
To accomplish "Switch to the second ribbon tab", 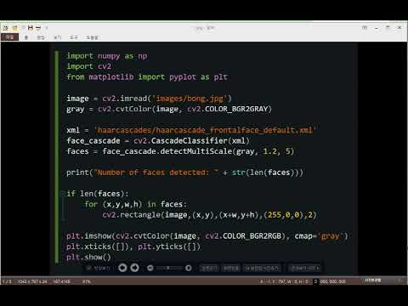I will tap(26, 37).
